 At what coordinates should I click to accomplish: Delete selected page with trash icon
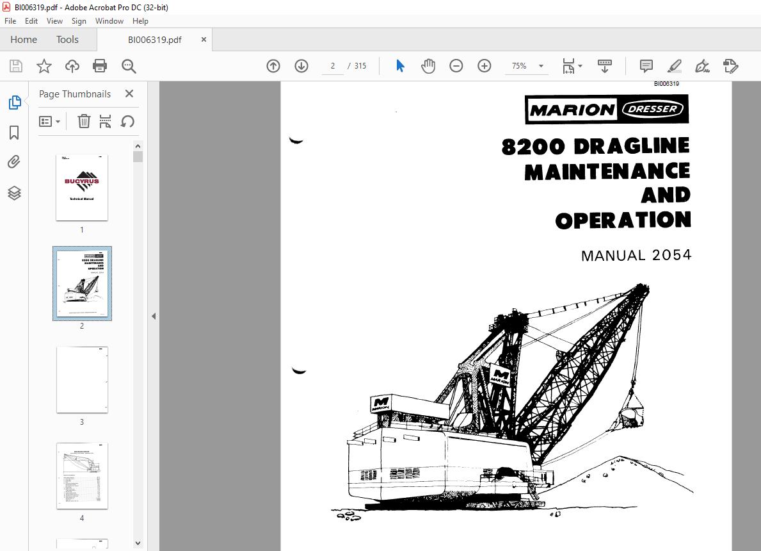(x=84, y=122)
